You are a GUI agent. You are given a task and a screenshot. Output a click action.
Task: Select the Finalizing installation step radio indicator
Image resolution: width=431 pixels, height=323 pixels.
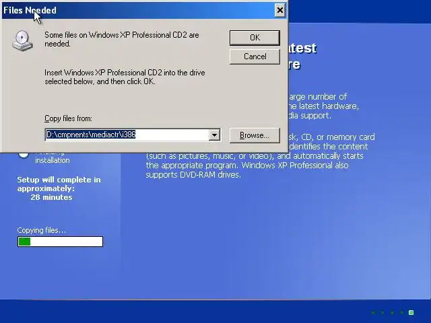tap(24, 155)
